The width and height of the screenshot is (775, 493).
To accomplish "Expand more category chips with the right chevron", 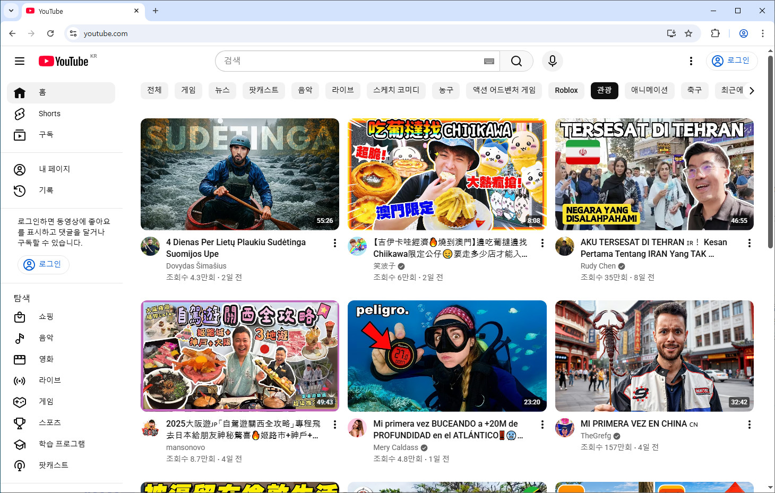I will [x=752, y=91].
